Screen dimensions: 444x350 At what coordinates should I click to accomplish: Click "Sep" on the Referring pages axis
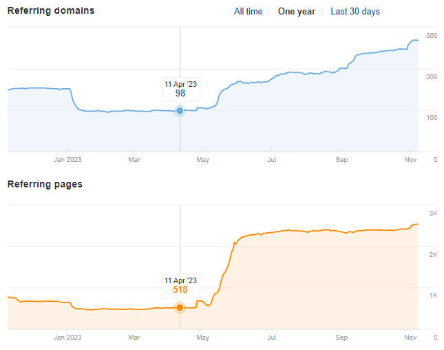coord(341,338)
